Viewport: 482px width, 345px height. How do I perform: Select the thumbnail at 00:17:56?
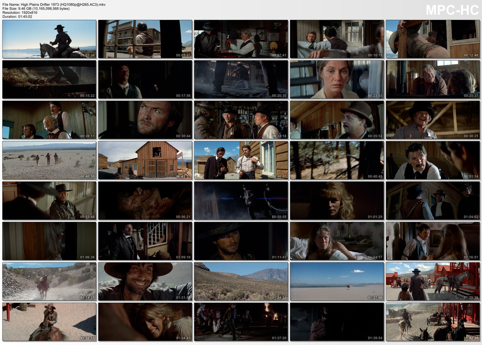[x=145, y=79]
